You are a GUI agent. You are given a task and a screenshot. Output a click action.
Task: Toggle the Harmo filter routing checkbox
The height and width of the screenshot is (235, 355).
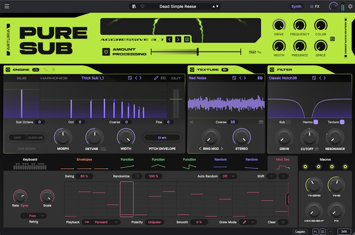tap(316, 122)
